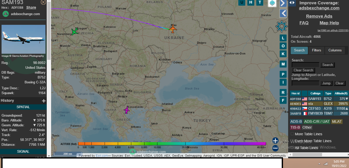Image resolution: width=349 pixels, height=168 pixels.
Task: Select the AE4DE1 GLEX row in table
Action: point(319,104)
